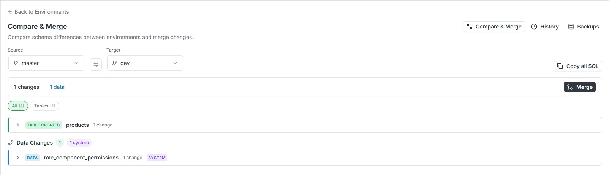Click the Compare & Merge branch icon
The width and height of the screenshot is (609, 175).
tap(470, 27)
